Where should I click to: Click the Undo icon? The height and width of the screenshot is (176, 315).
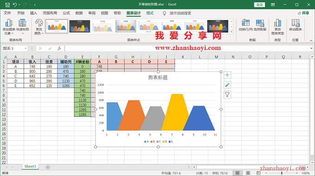(15, 5)
